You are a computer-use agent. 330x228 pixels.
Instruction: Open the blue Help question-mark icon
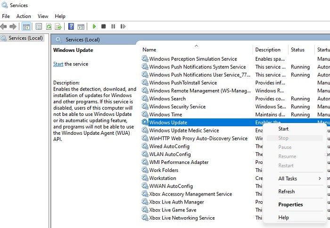pos(71,26)
